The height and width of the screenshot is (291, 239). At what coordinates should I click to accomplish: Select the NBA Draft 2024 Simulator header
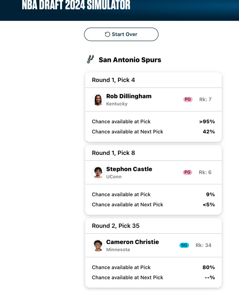76,5
